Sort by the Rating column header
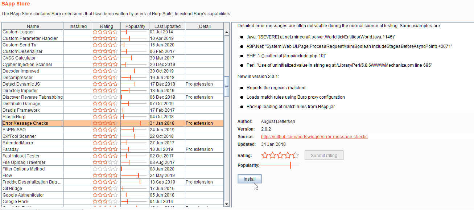This screenshot has width=474, height=210. [107, 26]
